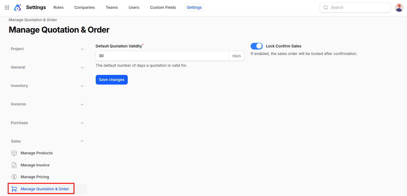Click the shopping cart icon for Manage Quotation & Order
The height and width of the screenshot is (196, 407).
14,188
